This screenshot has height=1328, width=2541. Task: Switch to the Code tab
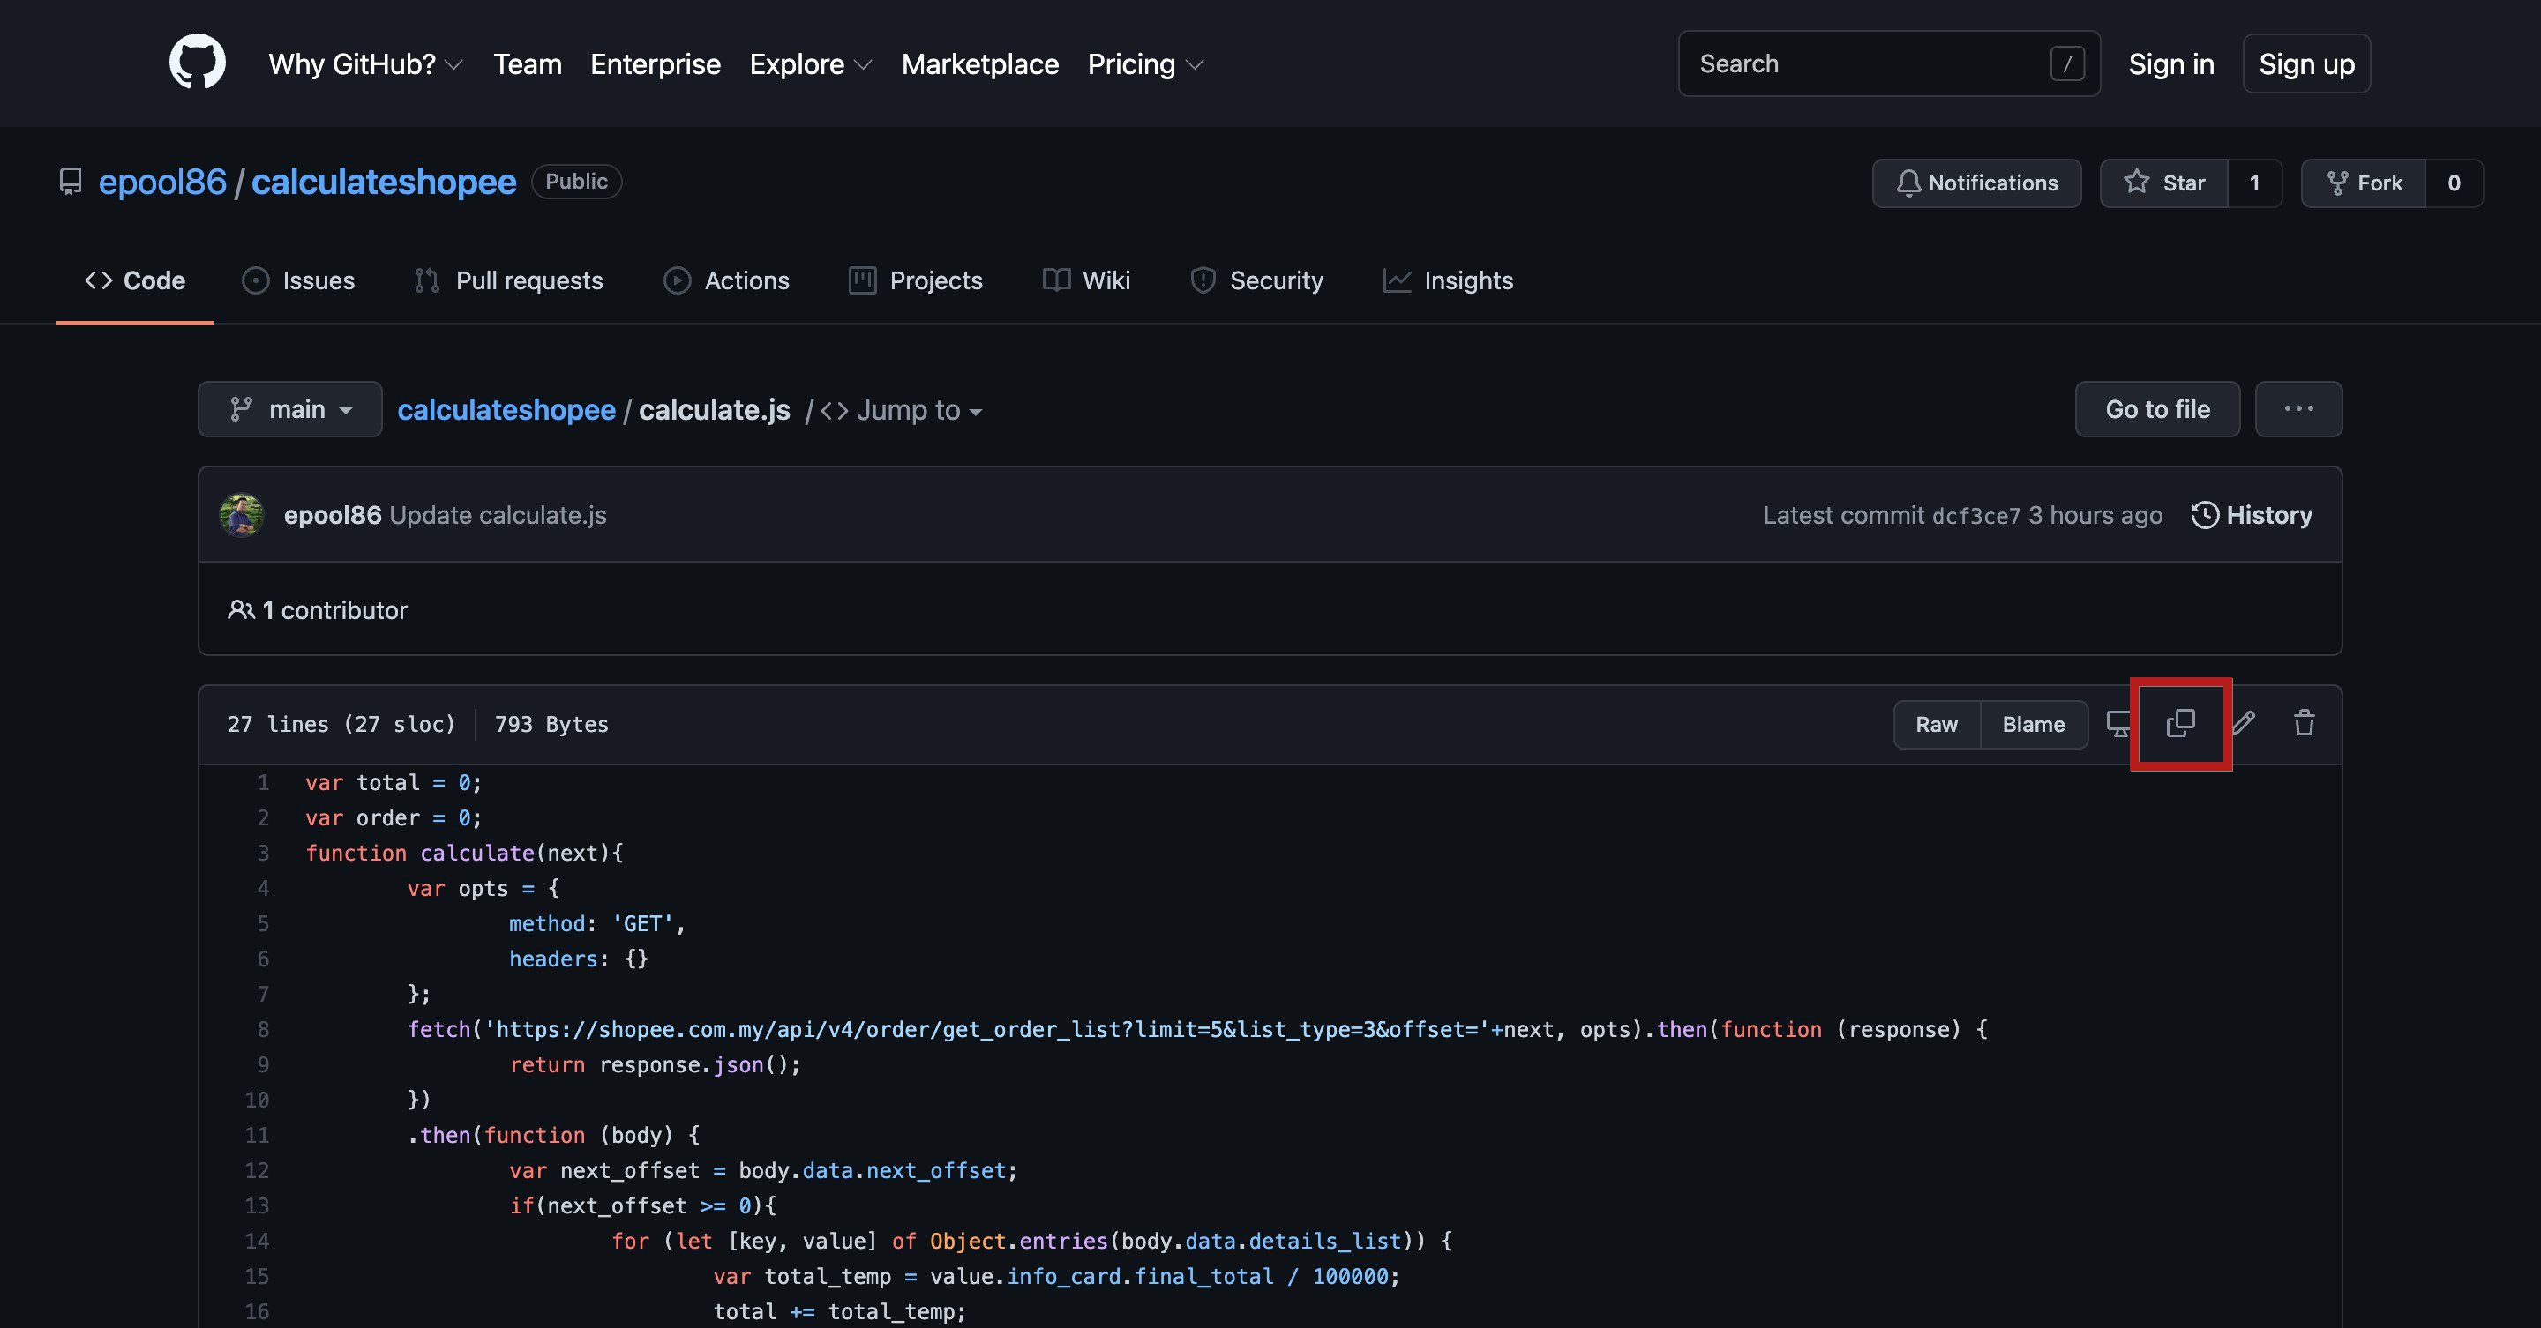pyautogui.click(x=135, y=281)
